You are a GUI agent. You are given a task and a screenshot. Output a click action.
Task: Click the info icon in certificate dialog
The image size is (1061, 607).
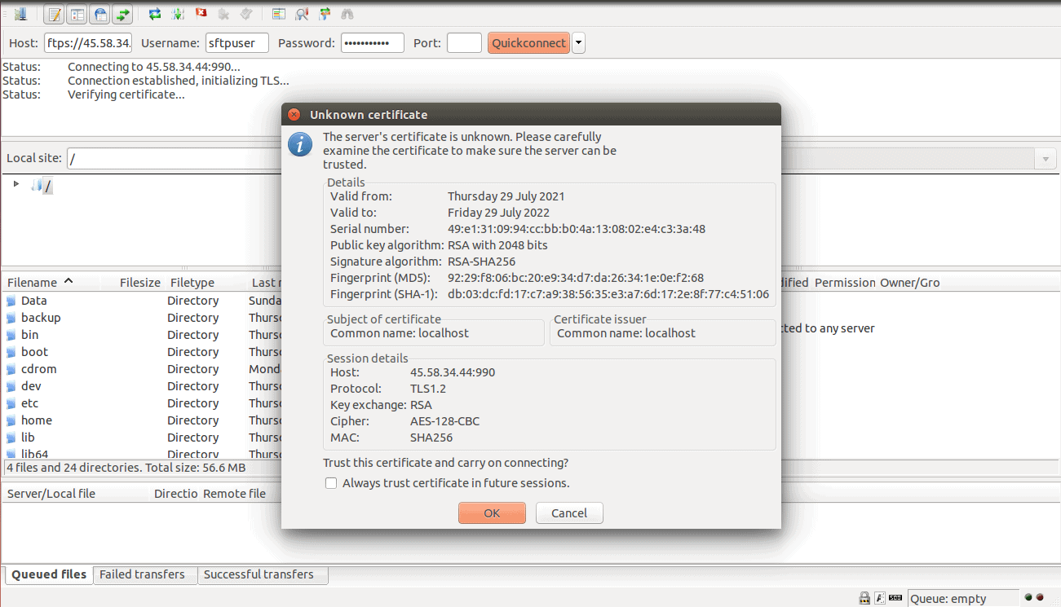tap(301, 145)
